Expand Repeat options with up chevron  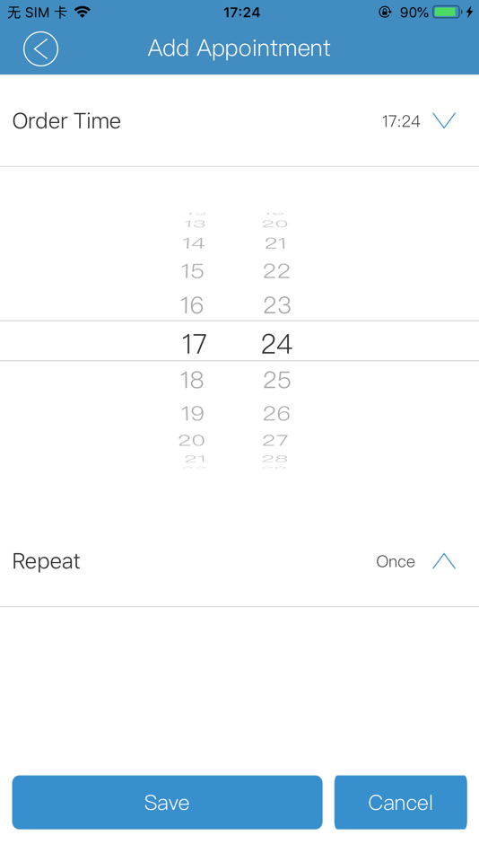pos(444,561)
